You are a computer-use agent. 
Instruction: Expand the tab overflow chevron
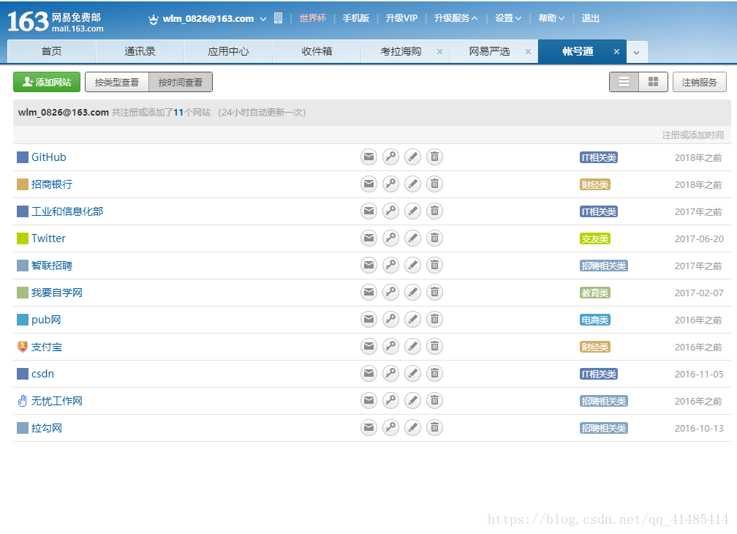coord(636,52)
